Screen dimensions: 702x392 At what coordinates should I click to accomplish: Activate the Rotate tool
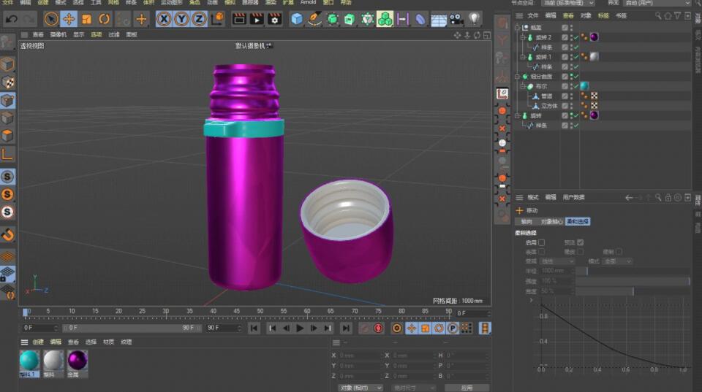coord(104,19)
